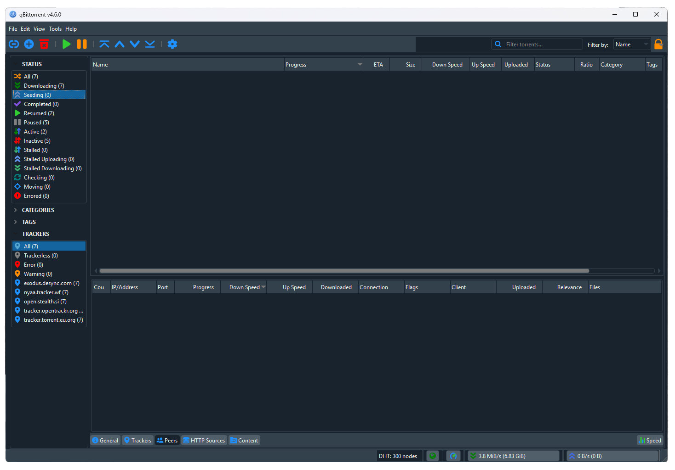The image size is (675, 470).
Task: Select tracker.torrent.eu.org (7) tracker
Action: [x=49, y=320]
